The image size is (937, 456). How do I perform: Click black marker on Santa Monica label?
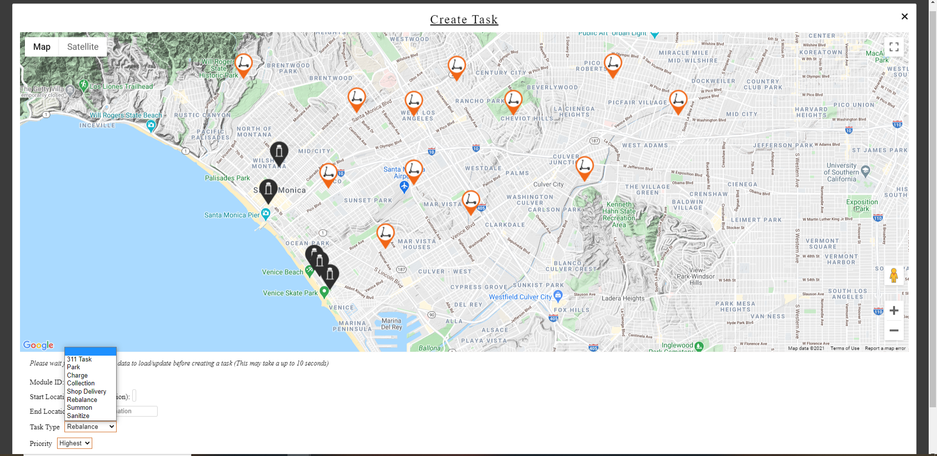(268, 191)
